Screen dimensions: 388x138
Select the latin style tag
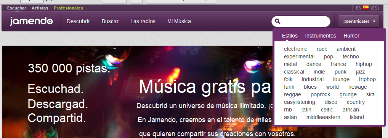[x=306, y=110]
